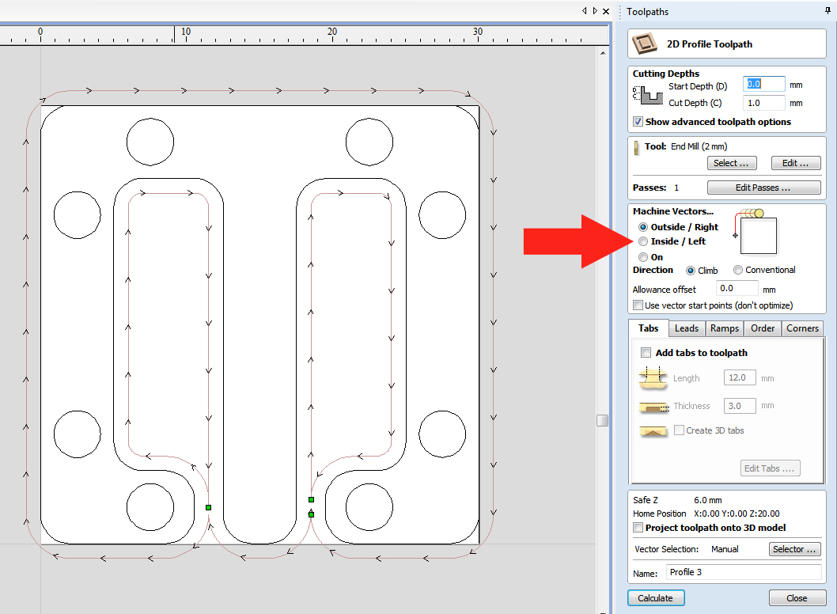Screen dimensions: 837x614
Task: Select the Inside / Left radio option
Action: 643,241
